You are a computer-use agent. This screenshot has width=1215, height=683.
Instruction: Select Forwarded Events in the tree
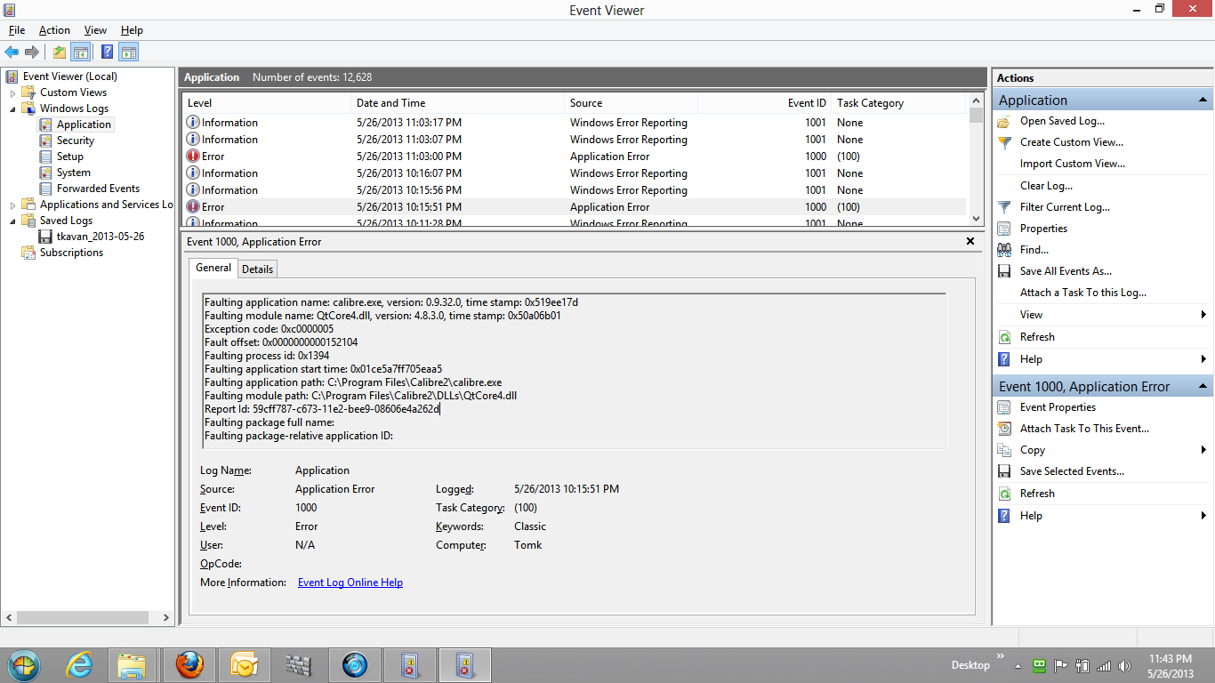tap(98, 189)
